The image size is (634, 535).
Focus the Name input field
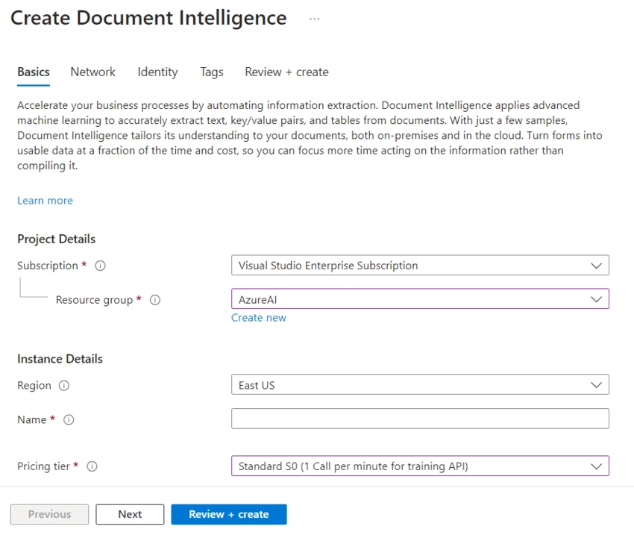[420, 419]
